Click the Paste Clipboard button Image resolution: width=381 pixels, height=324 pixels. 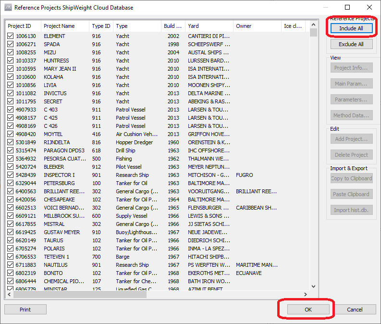351,194
